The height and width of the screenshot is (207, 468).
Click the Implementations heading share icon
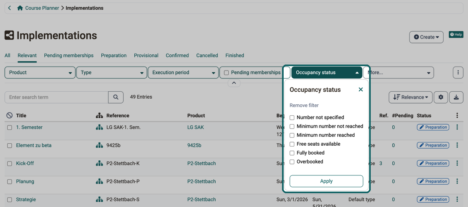[x=9, y=35]
